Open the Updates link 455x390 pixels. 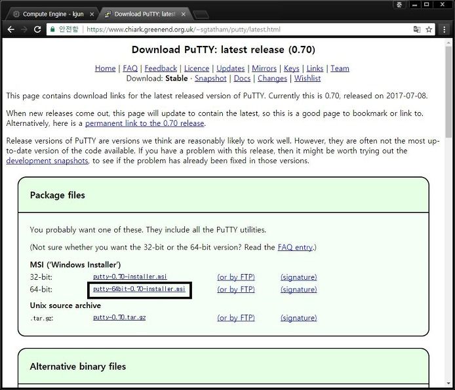230,68
